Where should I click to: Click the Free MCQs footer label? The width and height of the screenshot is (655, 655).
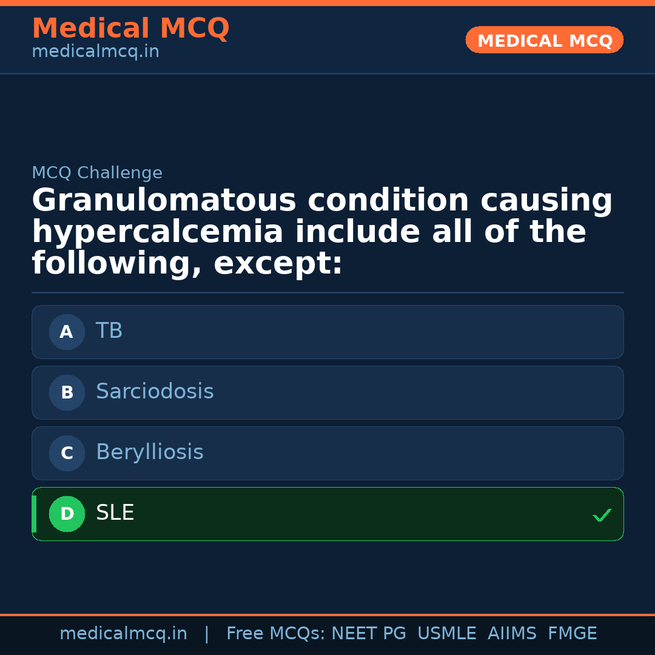(276, 634)
